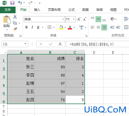Image resolution: width=129 pixels, height=116 pixels.
Task: Click the Redo arrow icon
Action: (x=31, y=3)
